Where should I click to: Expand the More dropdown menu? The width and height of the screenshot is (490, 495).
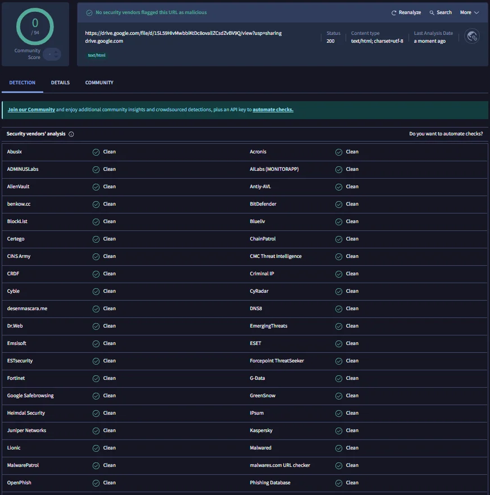click(469, 12)
